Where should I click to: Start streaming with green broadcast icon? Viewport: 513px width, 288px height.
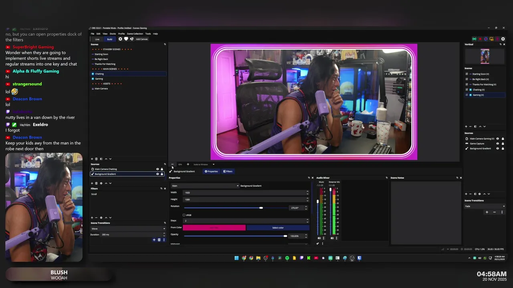(x=474, y=39)
